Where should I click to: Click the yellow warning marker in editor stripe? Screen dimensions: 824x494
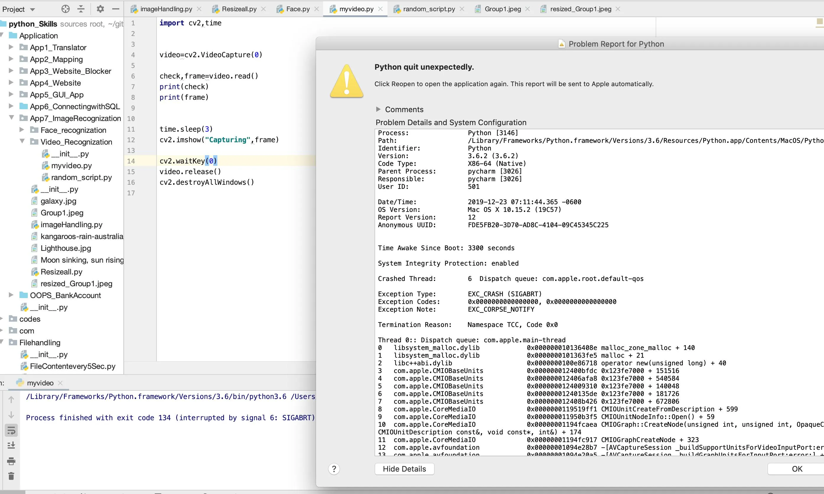[820, 22]
